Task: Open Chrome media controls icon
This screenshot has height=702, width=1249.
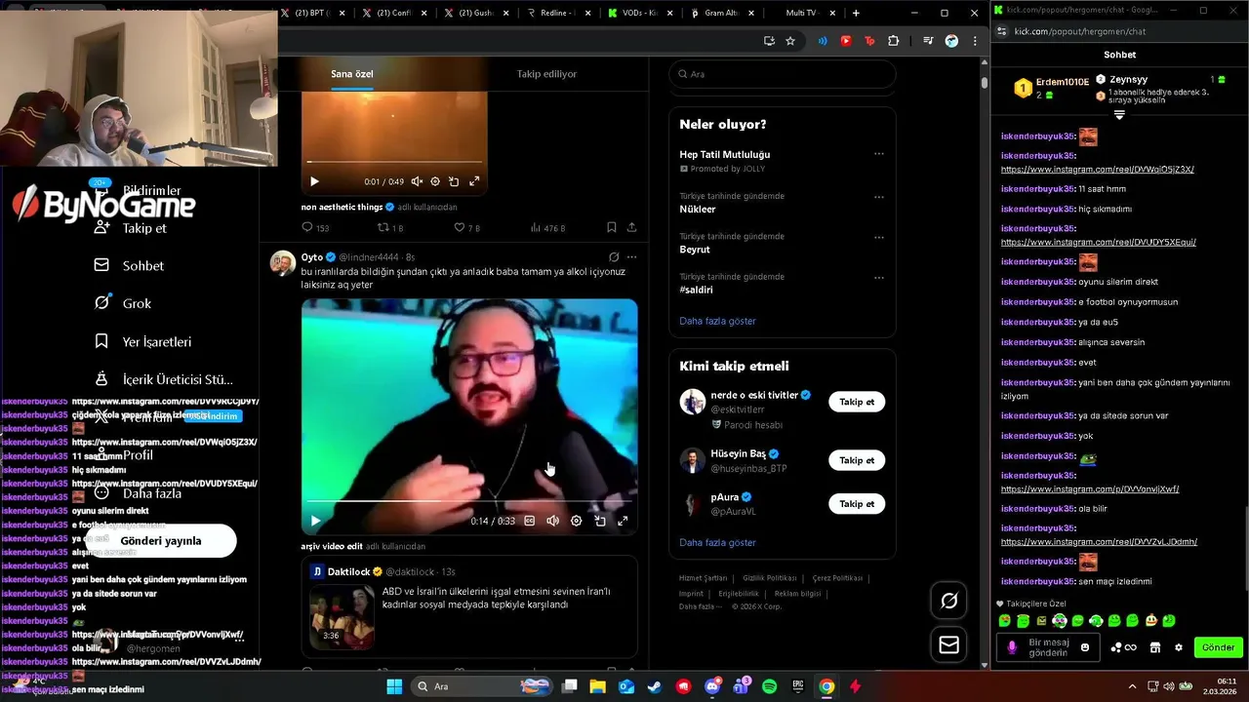Action: click(928, 41)
